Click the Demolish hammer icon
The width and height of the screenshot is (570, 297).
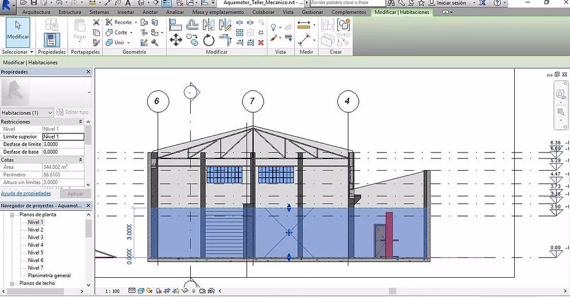tap(155, 43)
